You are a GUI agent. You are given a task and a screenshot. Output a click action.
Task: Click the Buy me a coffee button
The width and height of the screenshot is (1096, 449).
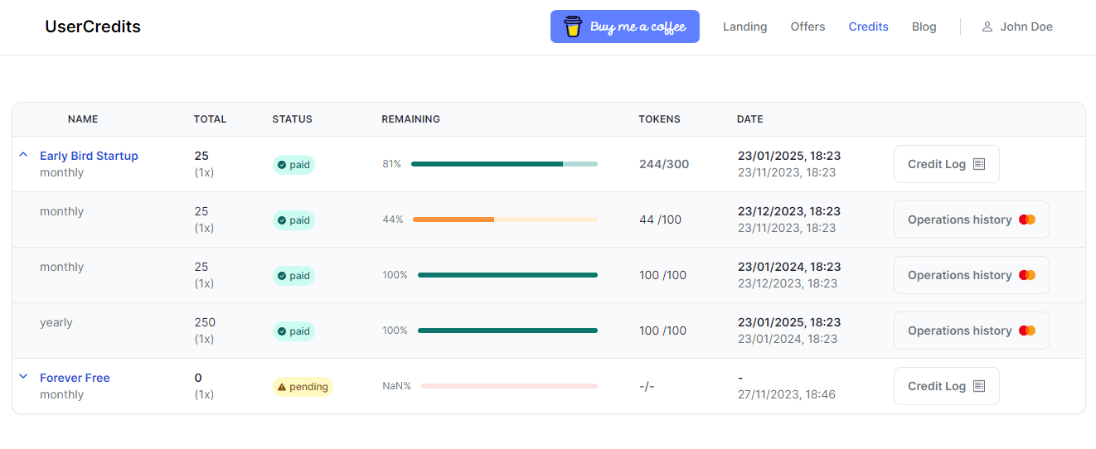625,27
